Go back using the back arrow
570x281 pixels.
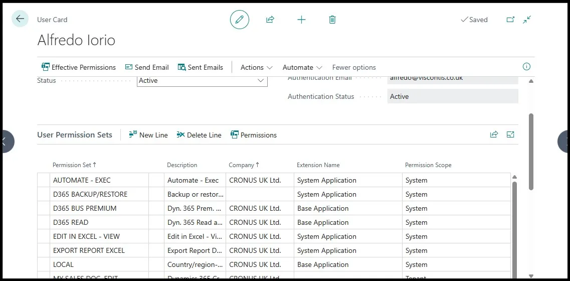(20, 19)
